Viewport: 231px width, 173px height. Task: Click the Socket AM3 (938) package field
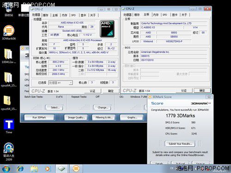point(72,31)
